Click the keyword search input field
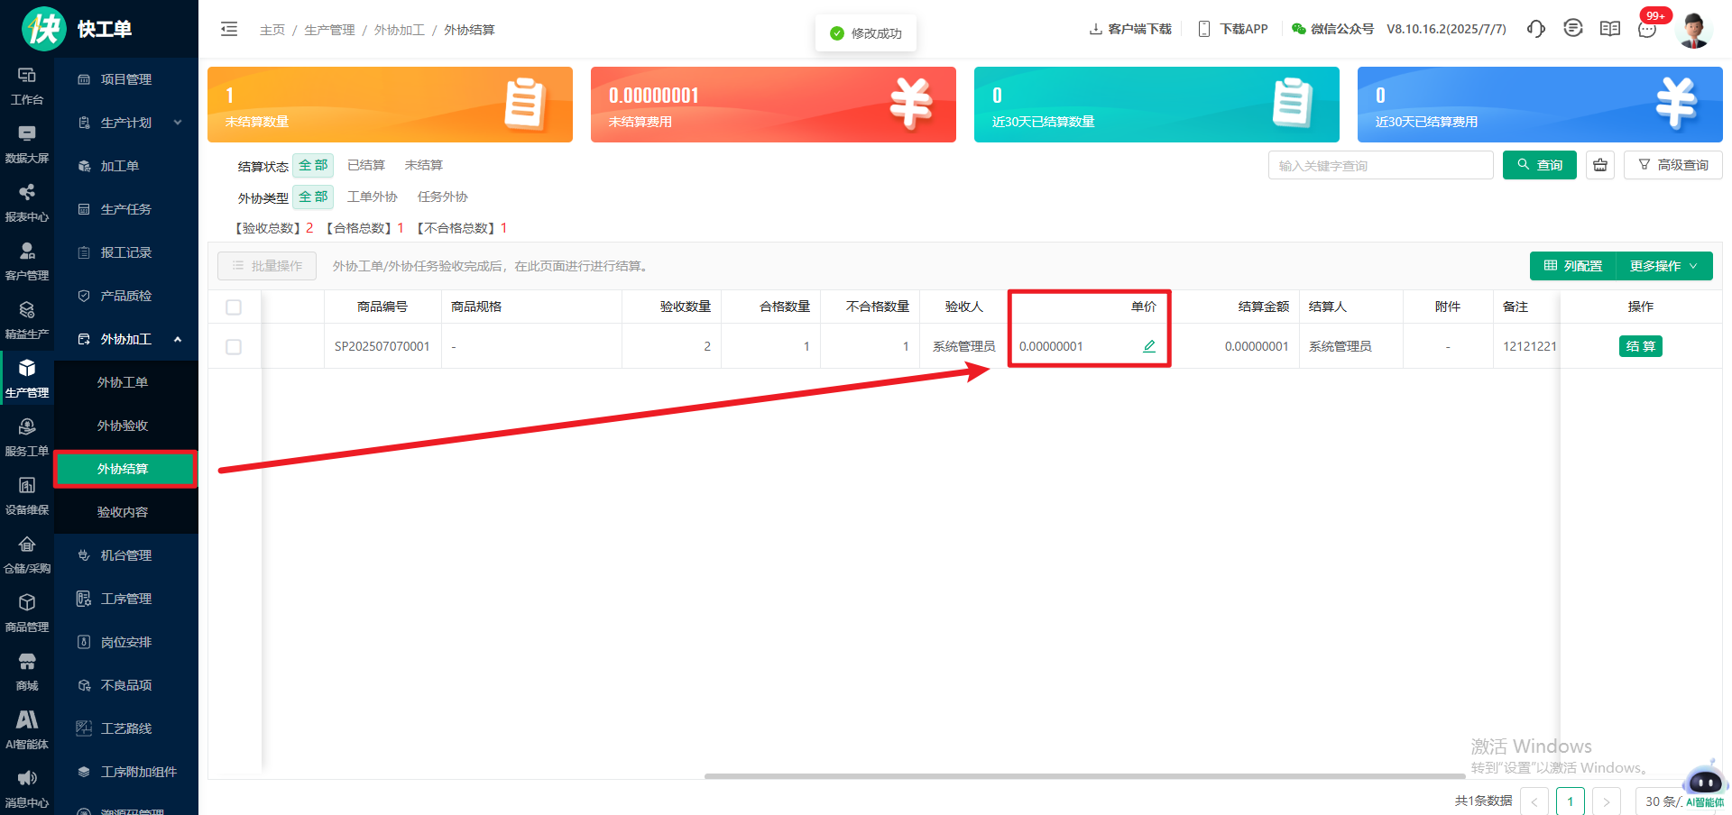 click(1380, 166)
